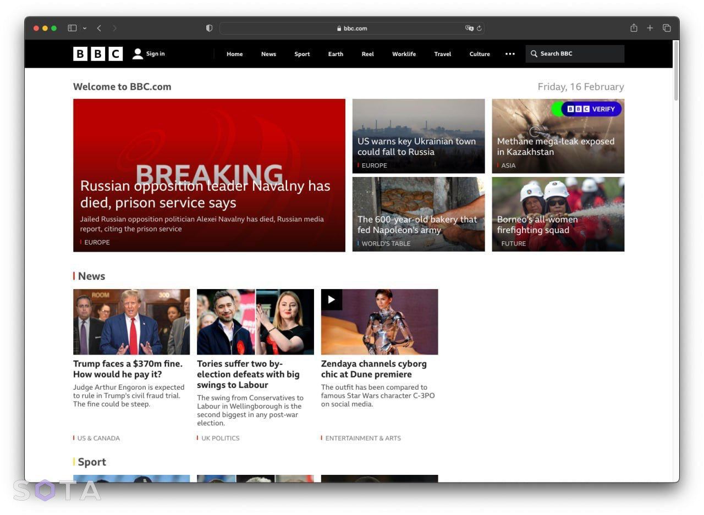Open the privacy shield icon
Screen dimensions: 704x515
coord(209,28)
